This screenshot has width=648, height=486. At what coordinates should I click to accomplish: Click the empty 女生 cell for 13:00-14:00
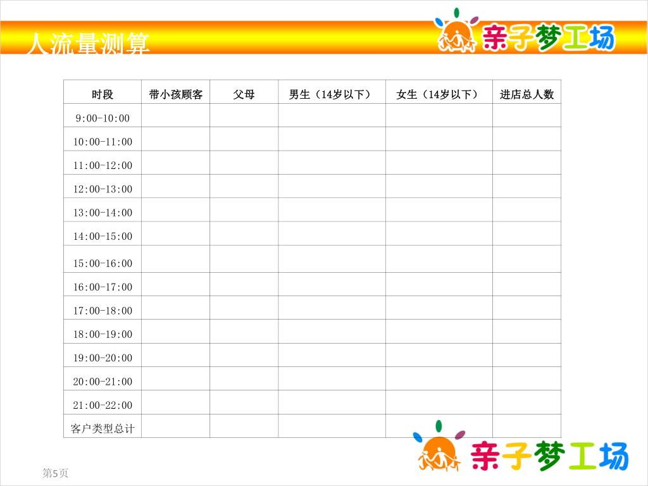439,209
